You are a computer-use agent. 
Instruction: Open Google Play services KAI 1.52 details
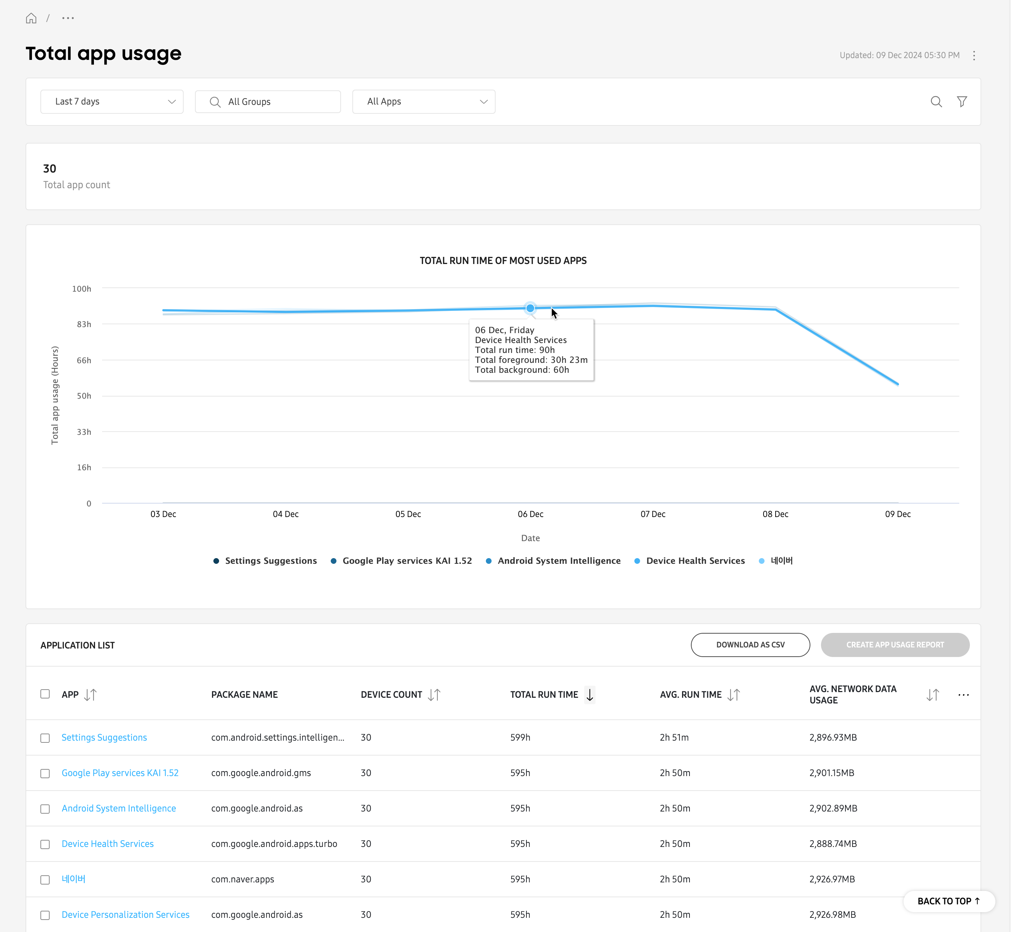(x=119, y=773)
